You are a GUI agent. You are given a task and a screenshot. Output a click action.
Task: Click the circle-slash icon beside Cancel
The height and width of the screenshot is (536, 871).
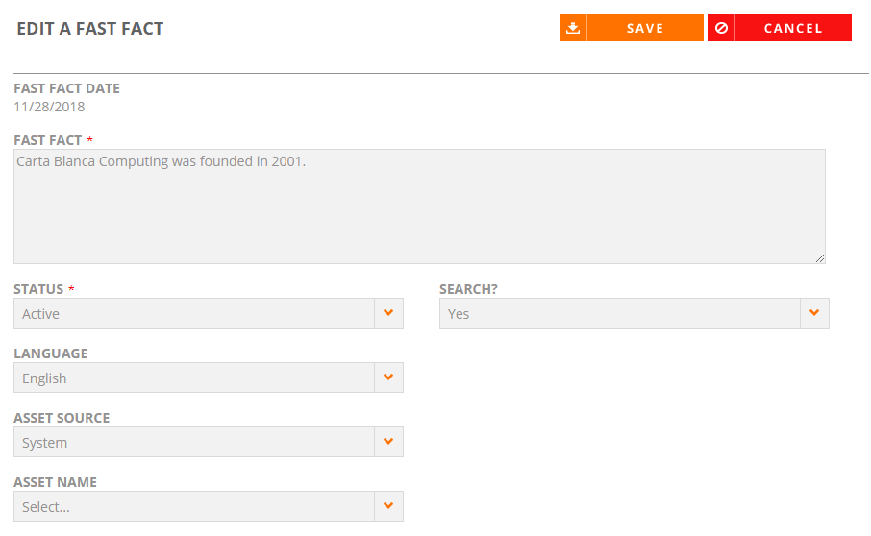(721, 28)
